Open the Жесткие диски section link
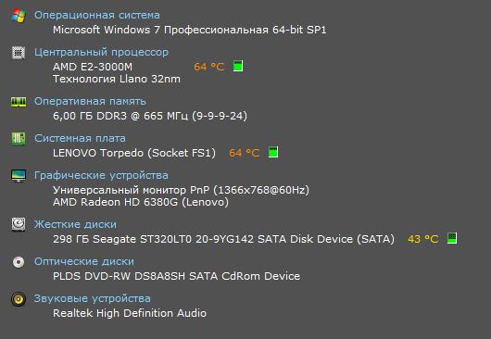 (x=75, y=224)
